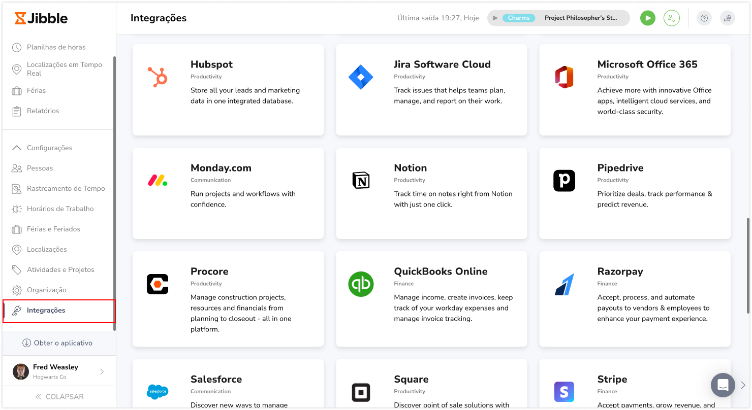This screenshot has width=752, height=410.
Task: Click the Stripe logo icon
Action: point(564,392)
